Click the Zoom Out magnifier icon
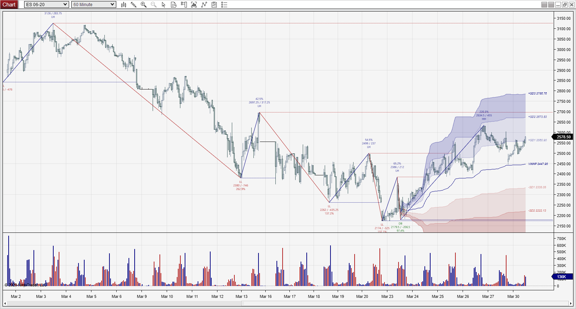 point(154,5)
